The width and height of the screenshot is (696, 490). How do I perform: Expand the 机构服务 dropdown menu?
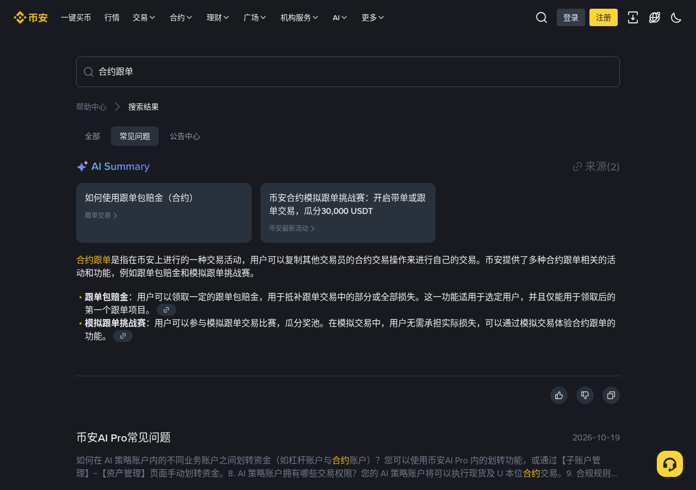click(300, 17)
